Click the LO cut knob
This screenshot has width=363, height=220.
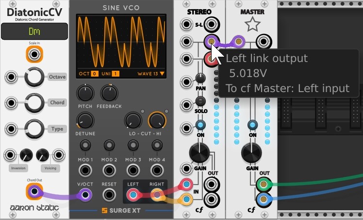(x=133, y=120)
